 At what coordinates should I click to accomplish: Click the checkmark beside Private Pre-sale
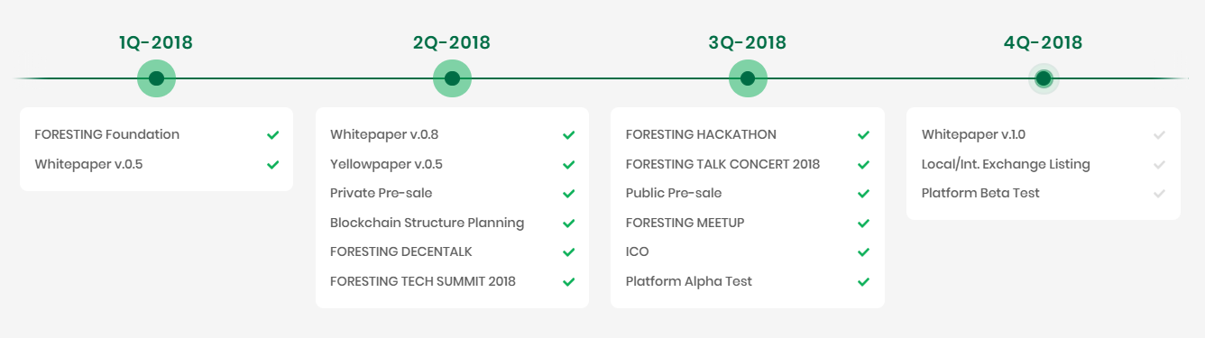568,194
